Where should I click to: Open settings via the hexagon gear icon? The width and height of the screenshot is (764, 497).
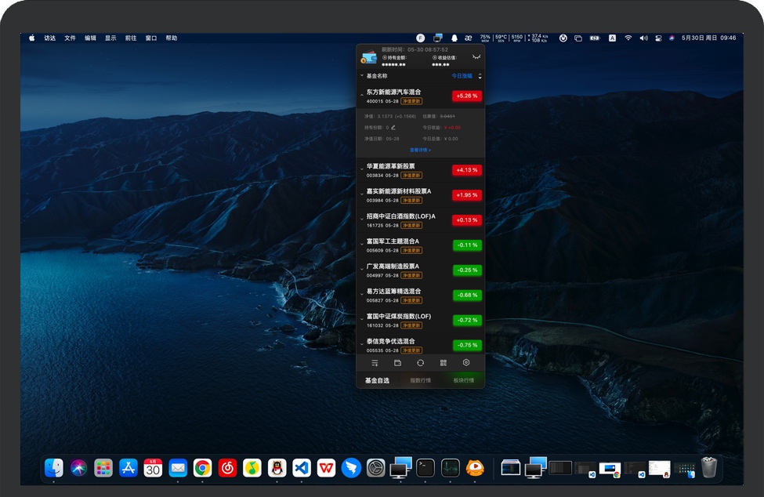[466, 363]
